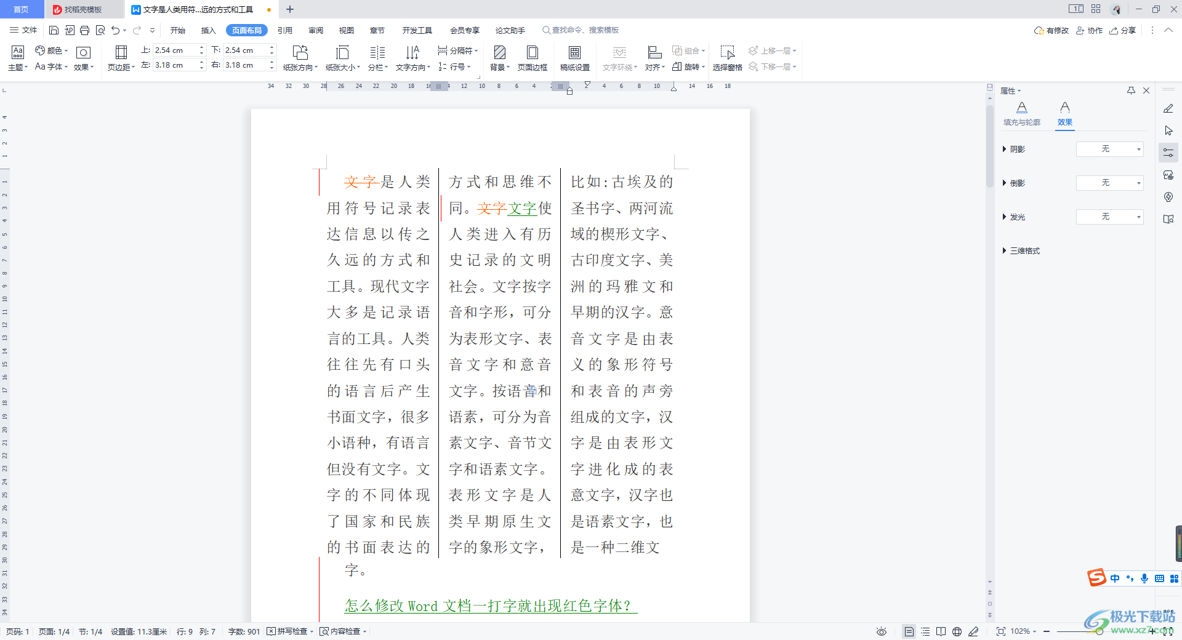Screen dimensions: 1182x640
Task: Click the properties sliders sidebar icon
Action: click(1168, 153)
